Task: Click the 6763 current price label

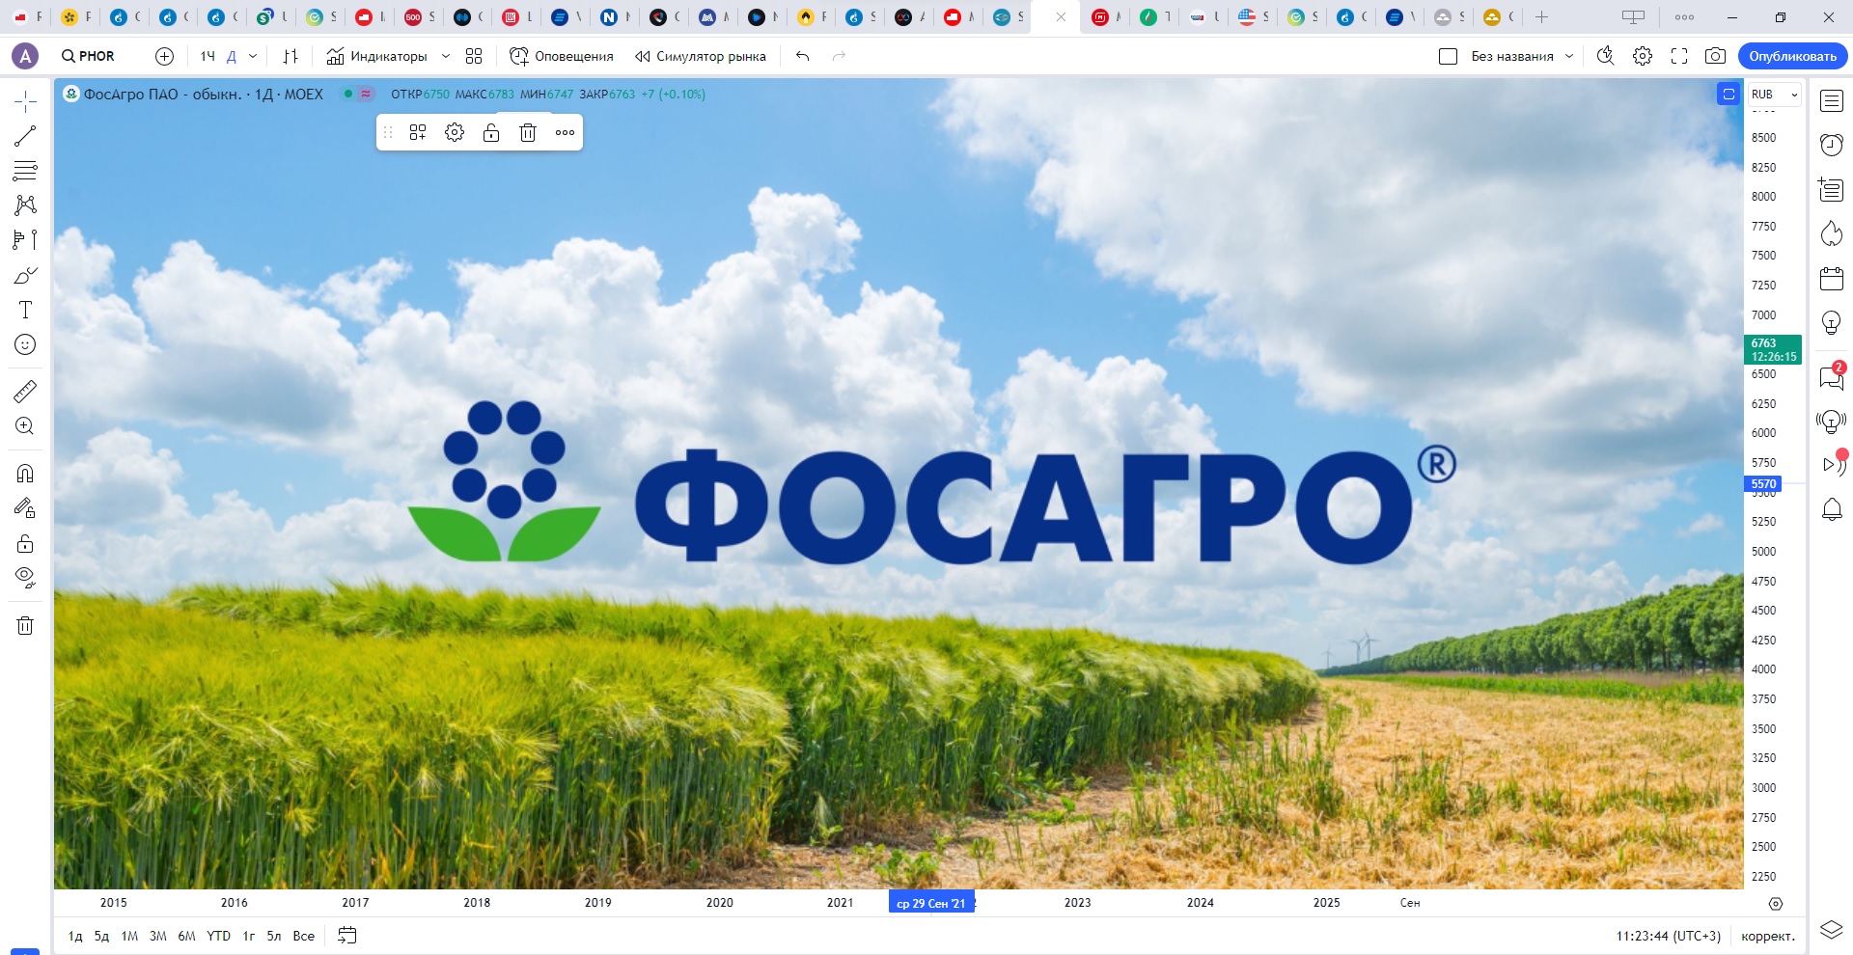Action: [1773, 349]
